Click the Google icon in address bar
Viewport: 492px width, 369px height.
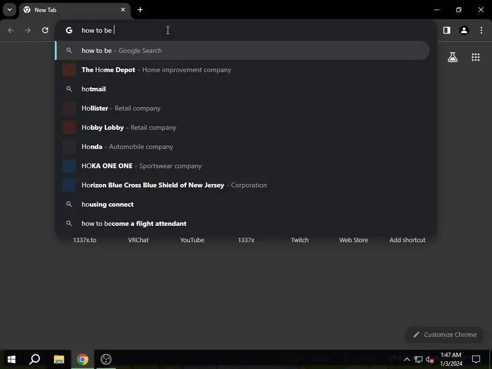click(x=69, y=30)
